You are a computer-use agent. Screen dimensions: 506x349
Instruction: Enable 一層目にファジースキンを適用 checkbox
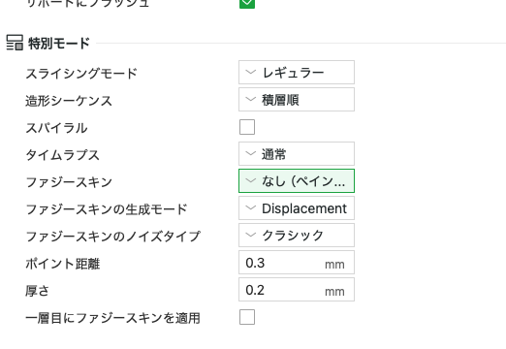(247, 317)
